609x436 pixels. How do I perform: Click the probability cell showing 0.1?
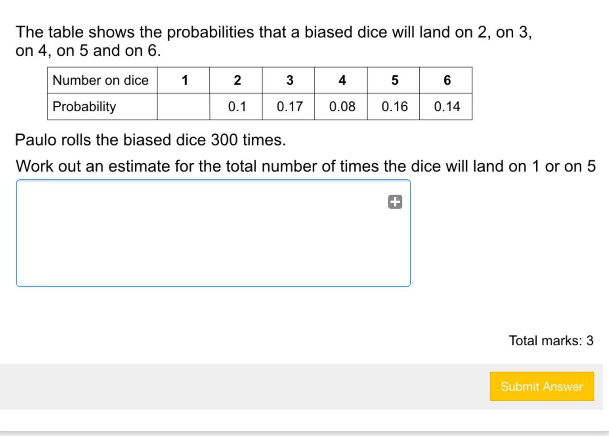[236, 107]
